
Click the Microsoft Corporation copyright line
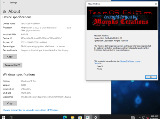tap(111, 41)
